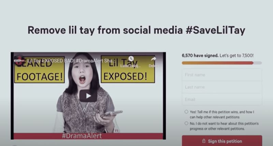Image resolution: width=273 pixels, height=146 pixels.
Task: Focus the Last name input field
Action: point(222,87)
